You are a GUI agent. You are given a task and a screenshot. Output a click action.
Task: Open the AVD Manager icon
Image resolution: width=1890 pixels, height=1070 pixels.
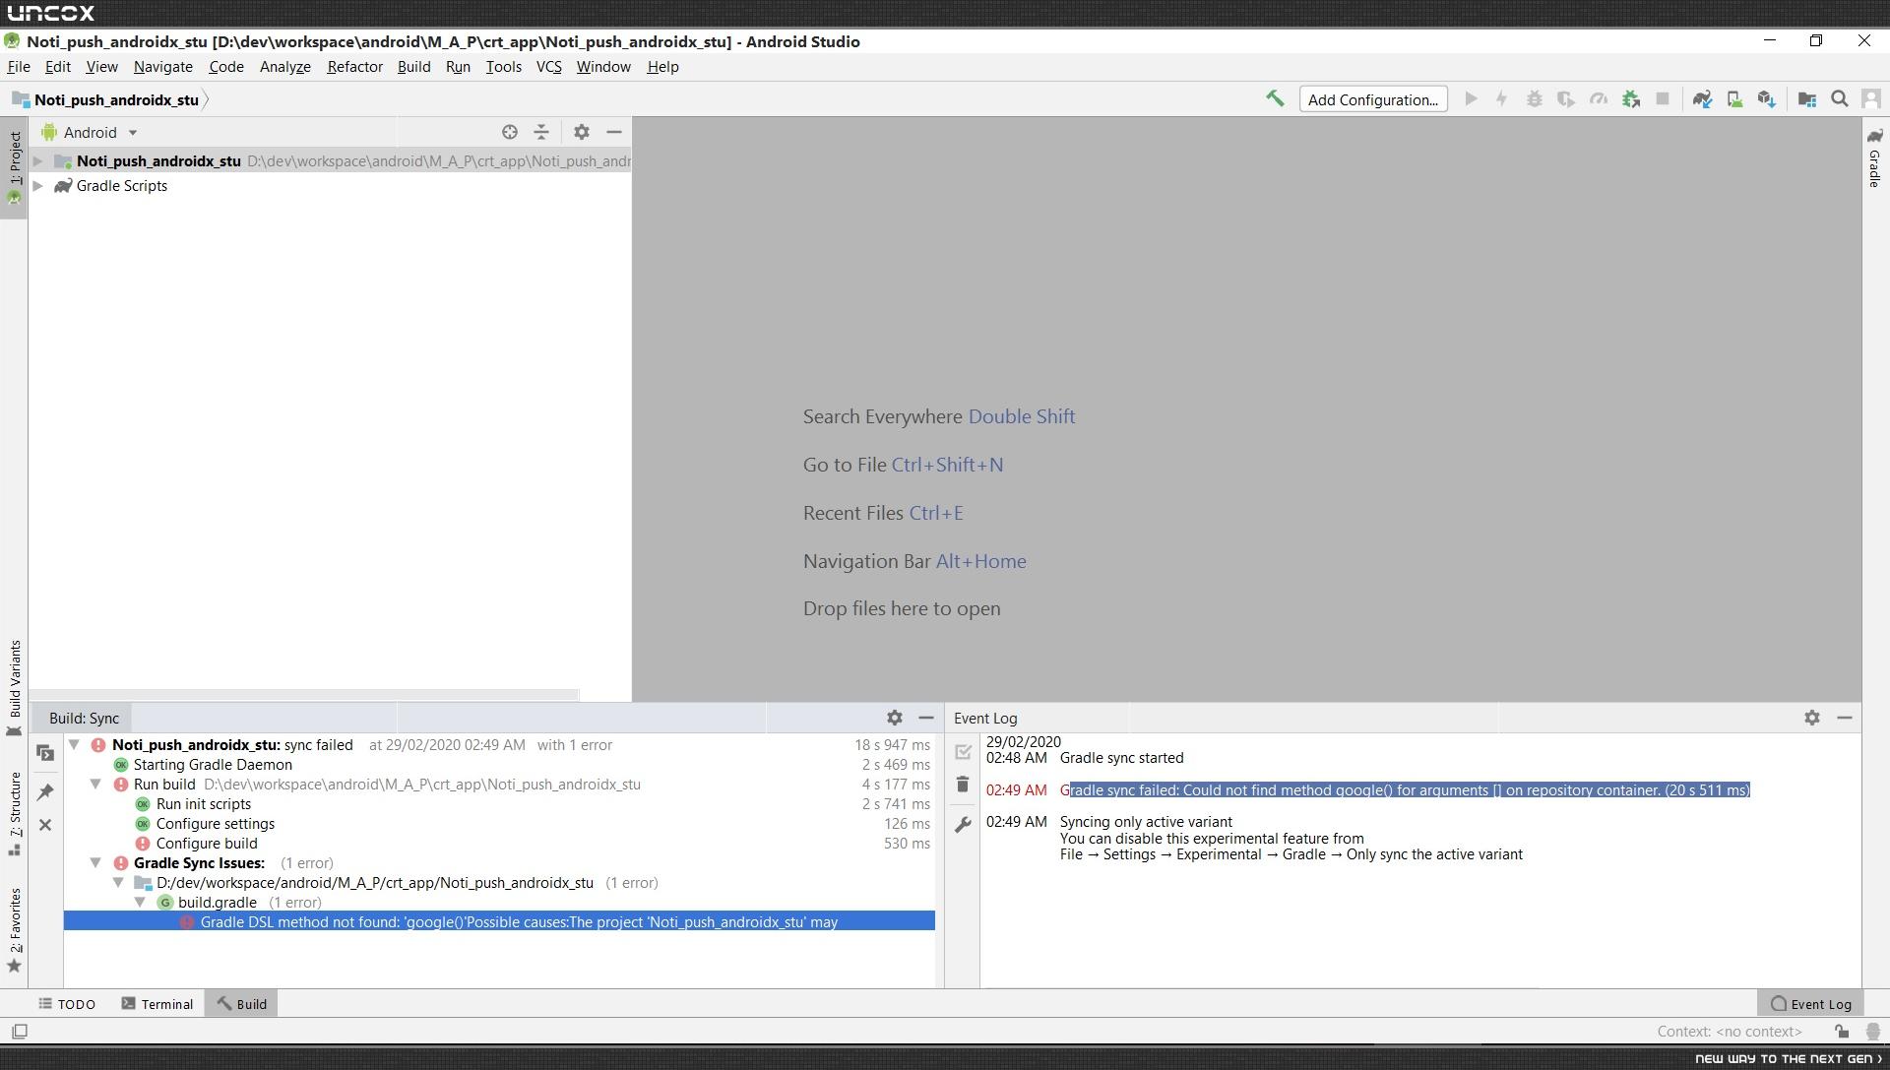[x=1734, y=99]
